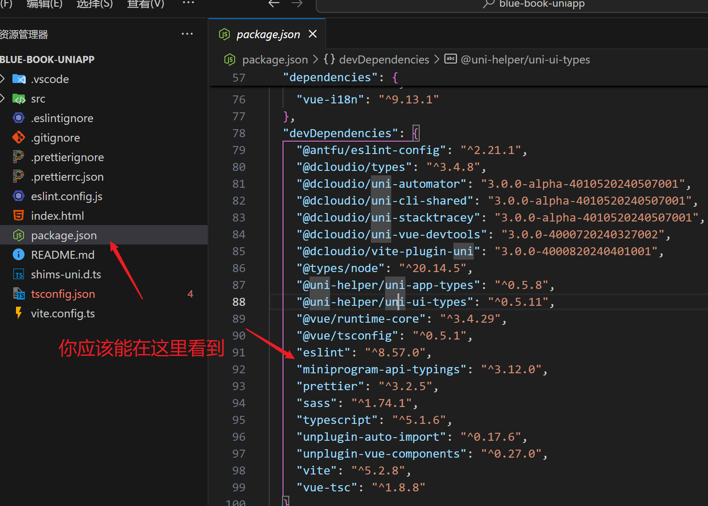Screen dimensions: 708x506
Task: Go back with the left arrow
Action: 274,4
